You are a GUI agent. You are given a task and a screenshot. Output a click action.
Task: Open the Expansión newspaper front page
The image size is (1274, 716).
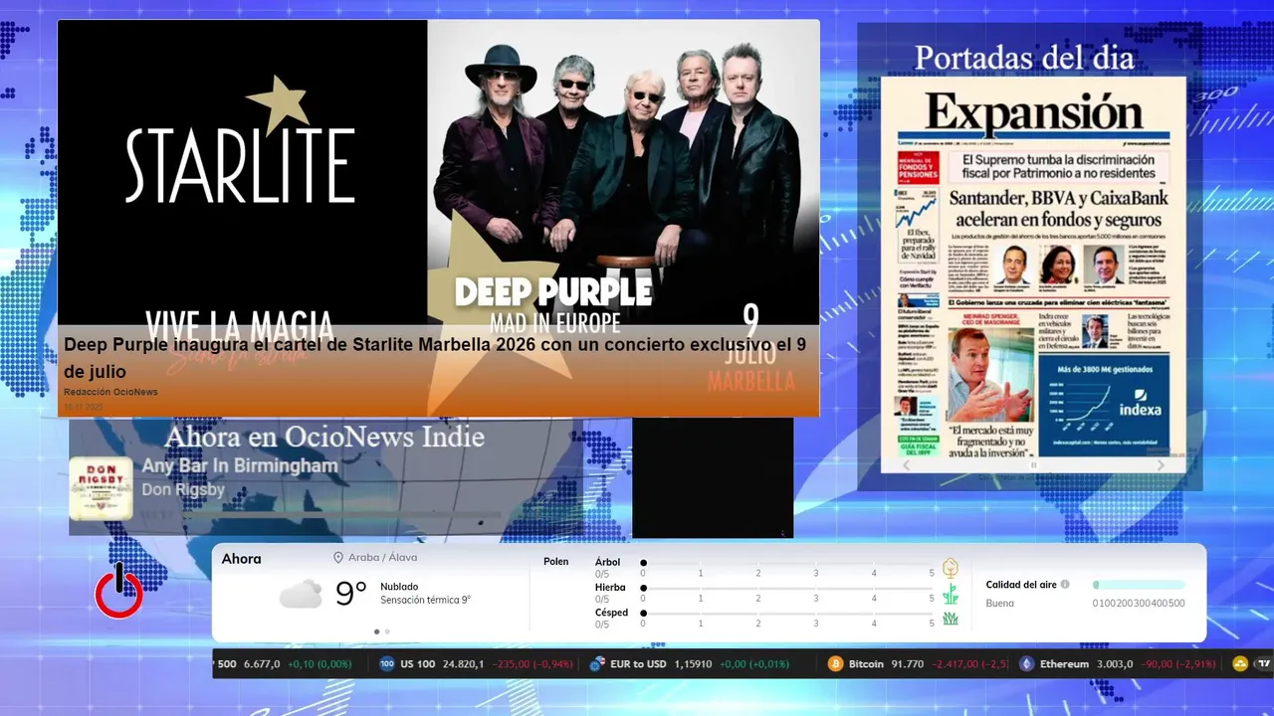(1033, 273)
